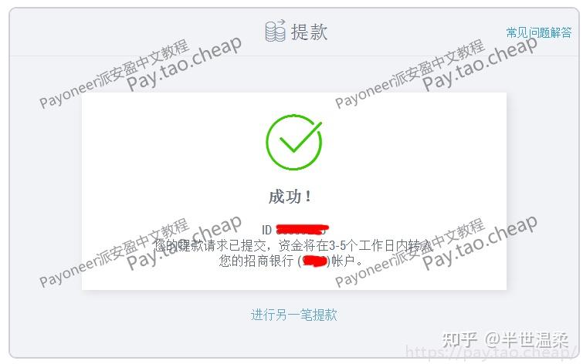The width and height of the screenshot is (583, 364).
Task: Click the redacted bank account digits in parentheses
Action: pyautogui.click(x=314, y=261)
